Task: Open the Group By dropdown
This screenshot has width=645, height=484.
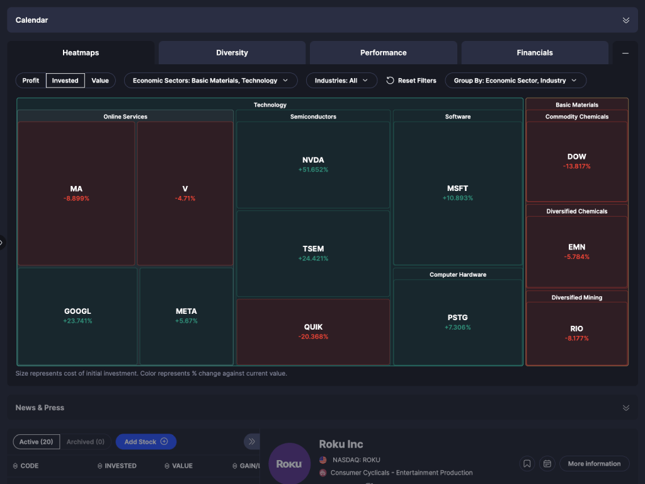Action: (x=515, y=80)
